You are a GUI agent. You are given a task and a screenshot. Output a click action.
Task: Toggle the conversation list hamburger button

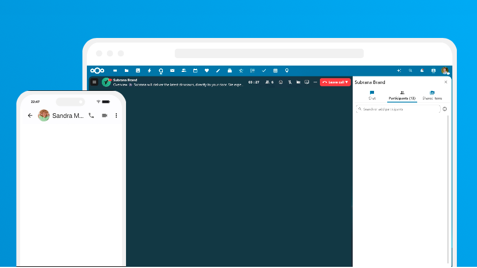point(94,82)
